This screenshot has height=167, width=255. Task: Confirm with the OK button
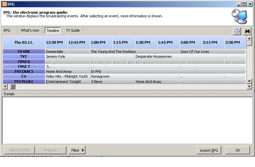(238, 150)
